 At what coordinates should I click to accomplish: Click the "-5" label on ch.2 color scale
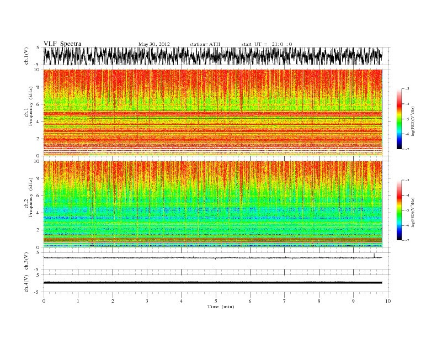407,210
